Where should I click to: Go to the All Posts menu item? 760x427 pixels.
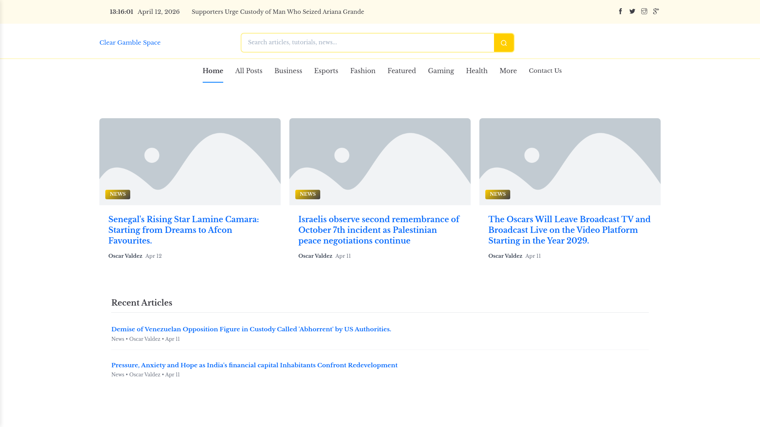tap(249, 71)
